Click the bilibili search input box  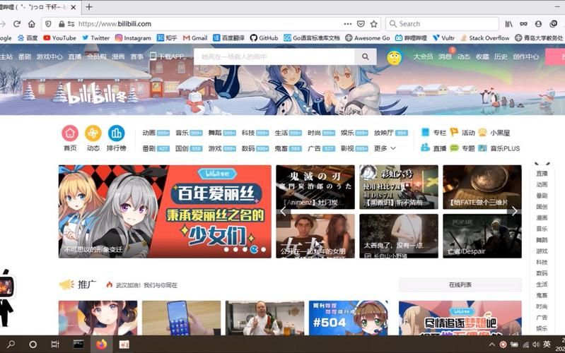click(x=274, y=56)
